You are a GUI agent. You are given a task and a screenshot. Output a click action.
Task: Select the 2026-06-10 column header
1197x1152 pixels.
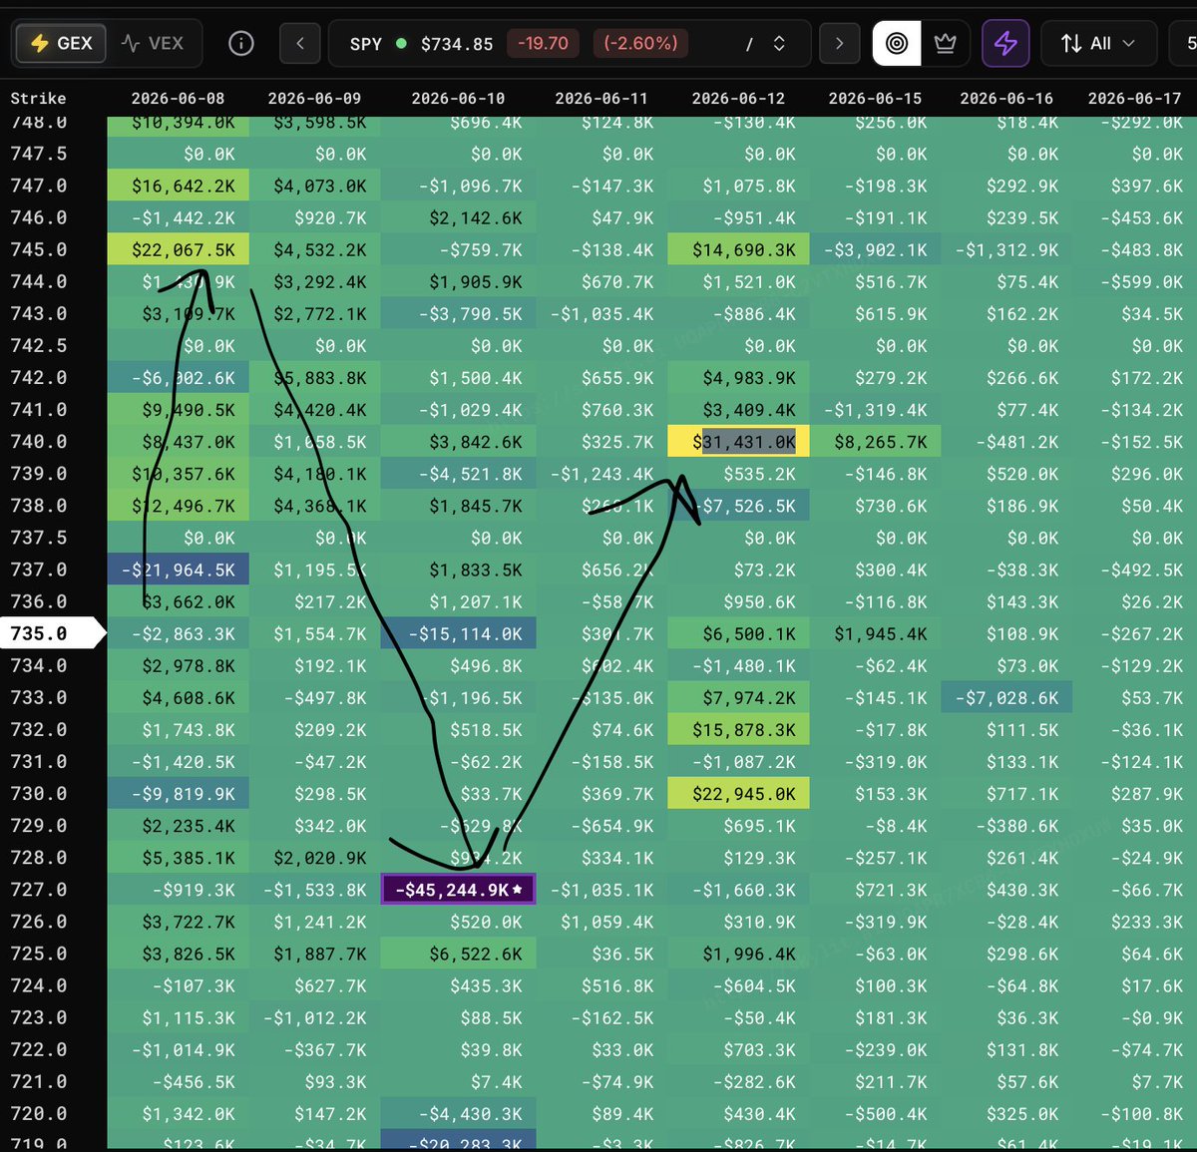point(458,98)
